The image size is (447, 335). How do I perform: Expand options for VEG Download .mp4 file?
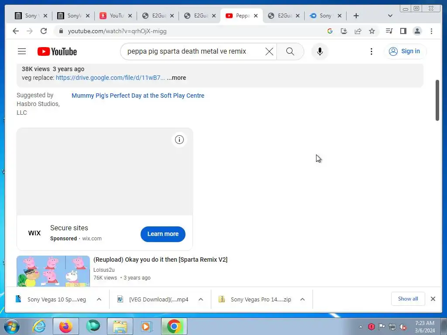[x=201, y=299]
